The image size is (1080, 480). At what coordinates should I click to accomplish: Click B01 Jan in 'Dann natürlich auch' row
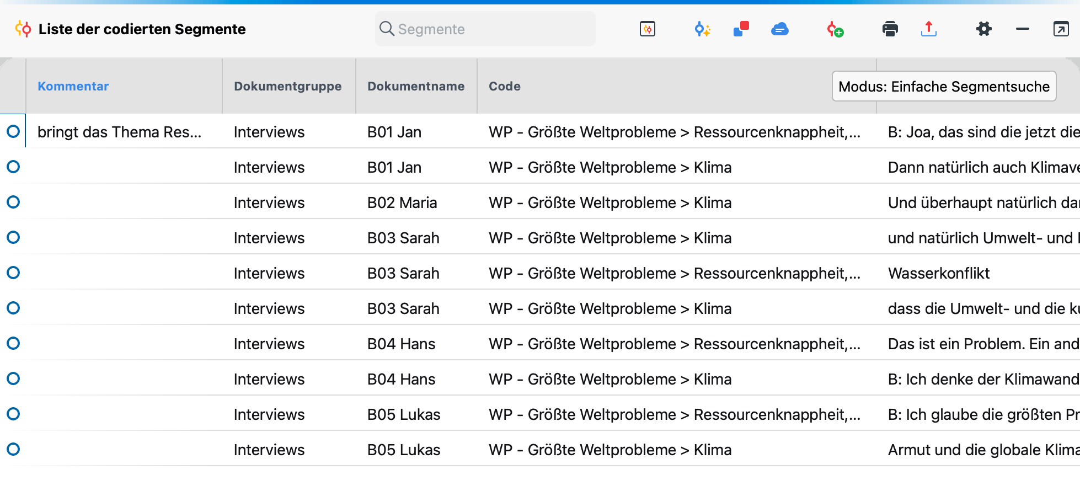coord(394,168)
